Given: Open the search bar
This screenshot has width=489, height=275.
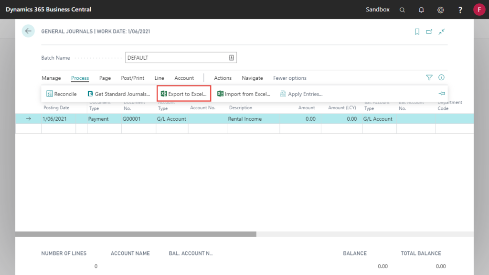Looking at the screenshot, I should 402,10.
